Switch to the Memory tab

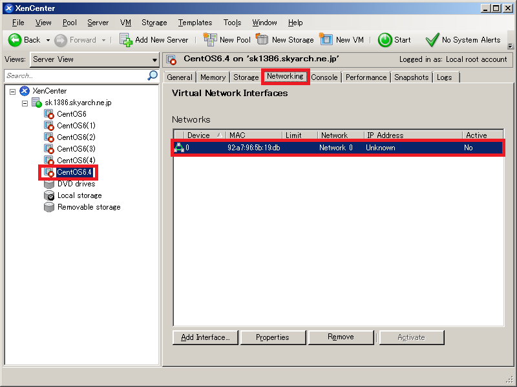[213, 77]
